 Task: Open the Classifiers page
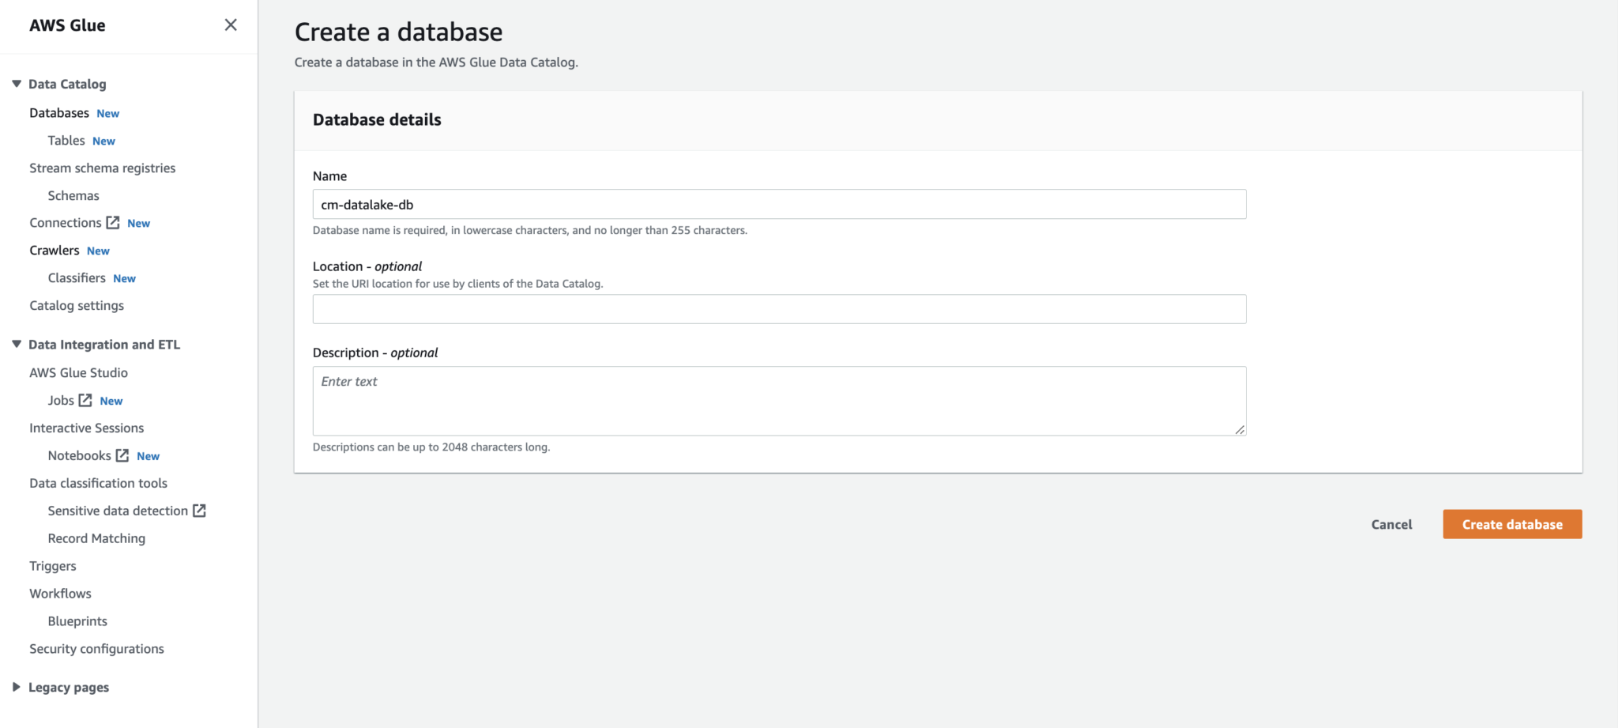(77, 277)
